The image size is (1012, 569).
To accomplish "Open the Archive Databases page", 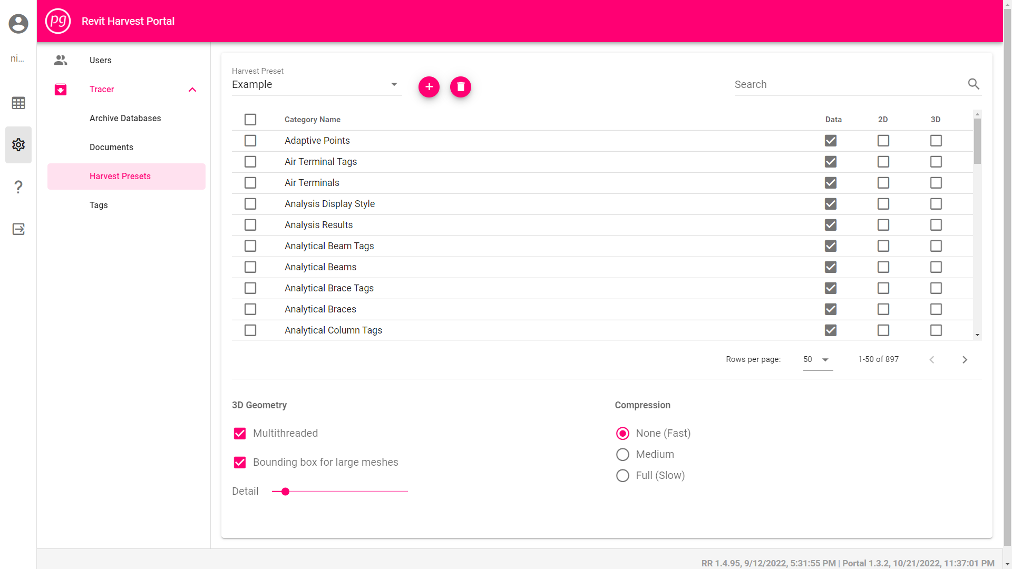I will (x=125, y=118).
